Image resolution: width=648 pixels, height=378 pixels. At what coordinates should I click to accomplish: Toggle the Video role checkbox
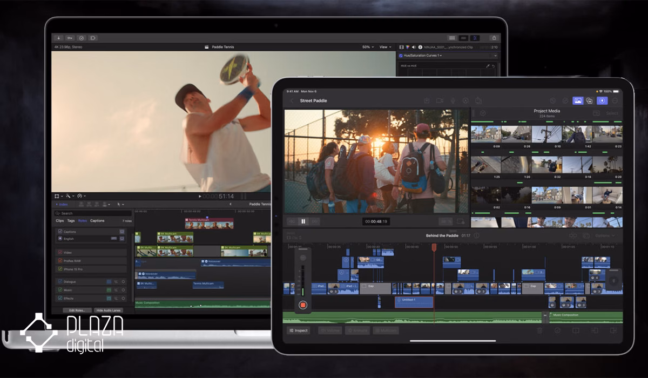(60, 252)
